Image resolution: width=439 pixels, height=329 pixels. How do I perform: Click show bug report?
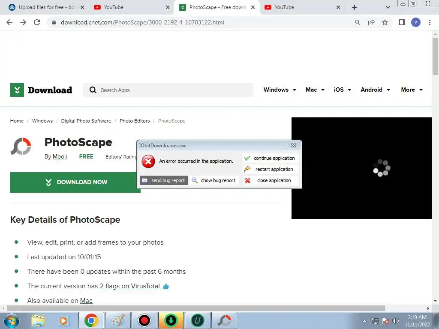pyautogui.click(x=214, y=181)
